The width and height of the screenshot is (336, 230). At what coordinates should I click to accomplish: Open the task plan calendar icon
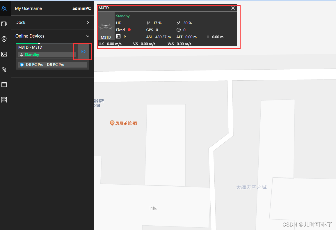(4, 84)
